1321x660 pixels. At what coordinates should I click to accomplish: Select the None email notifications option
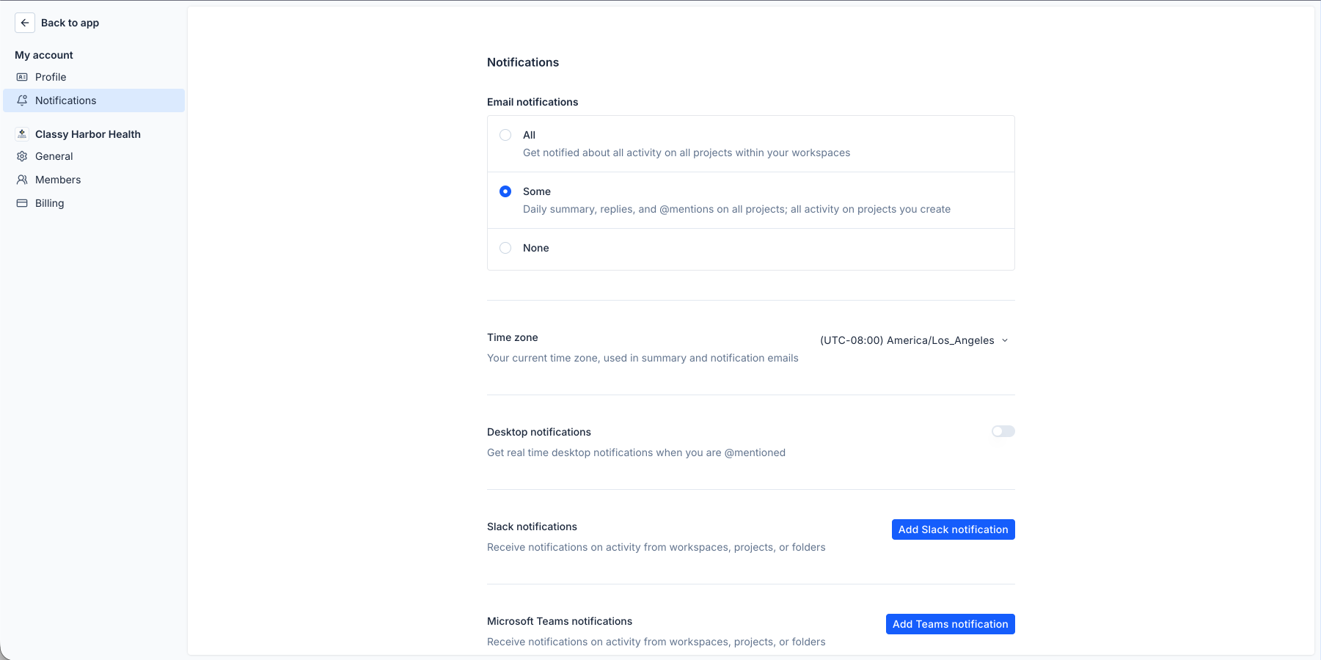(x=505, y=248)
